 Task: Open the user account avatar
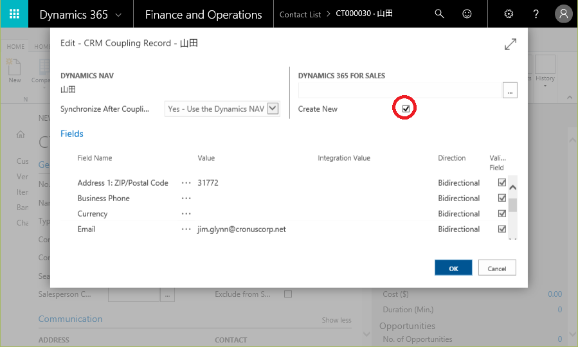click(x=563, y=14)
